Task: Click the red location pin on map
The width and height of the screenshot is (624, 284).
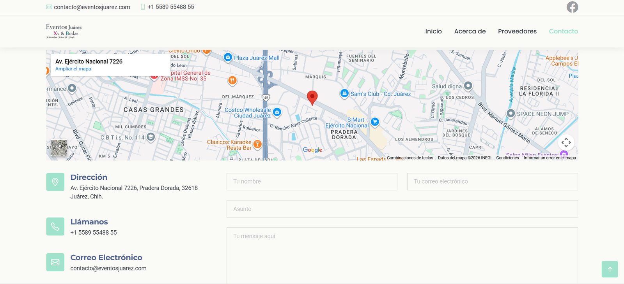Action: (312, 97)
